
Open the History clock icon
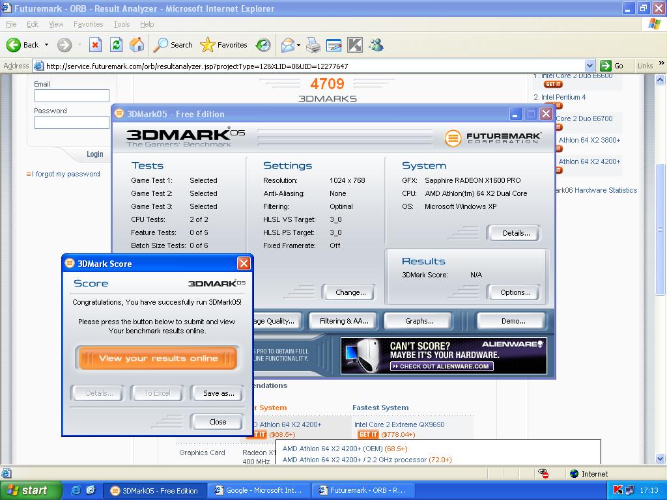pos(263,45)
